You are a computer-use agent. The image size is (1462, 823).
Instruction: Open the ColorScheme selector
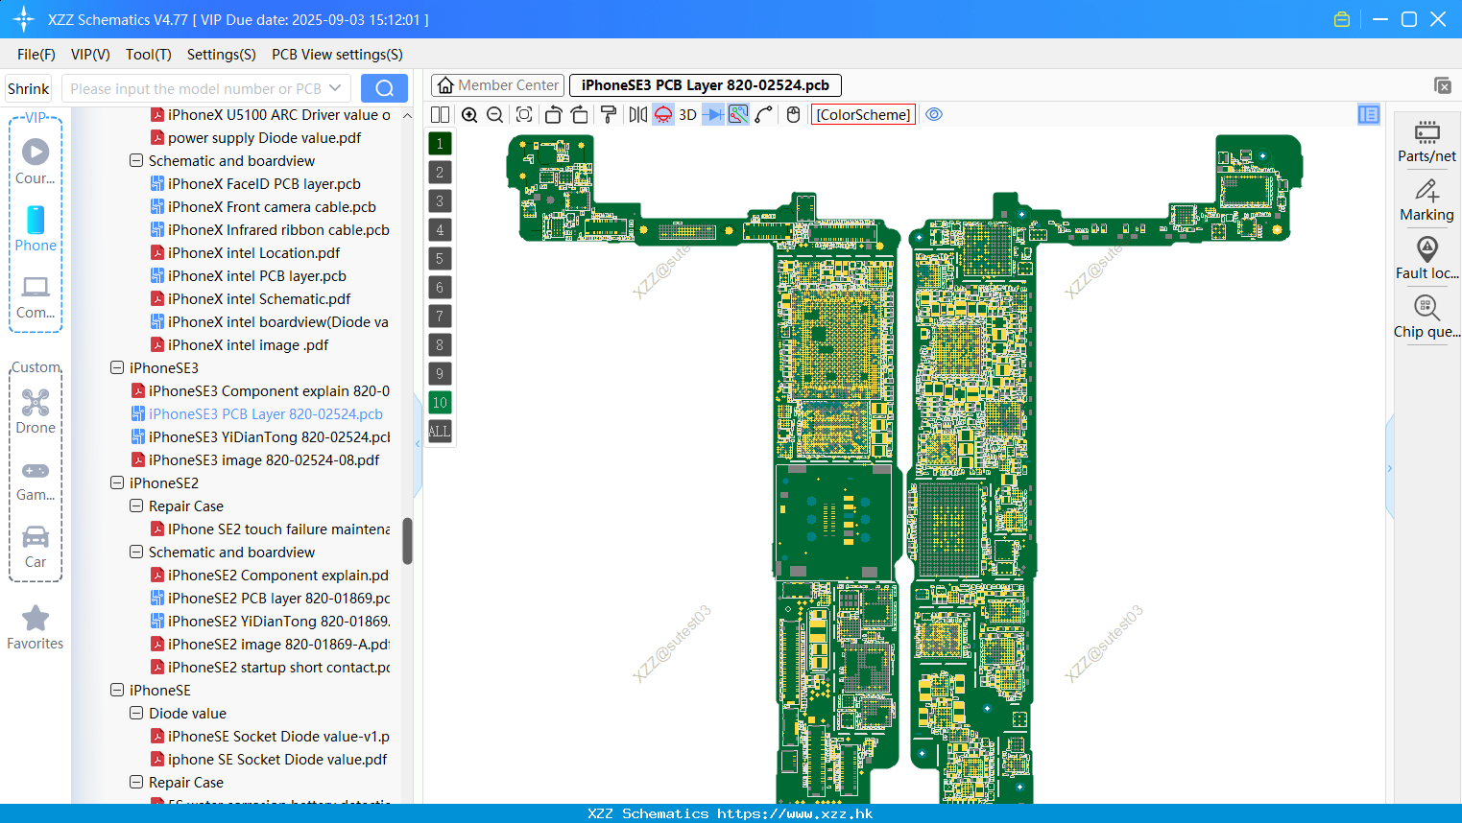(863, 114)
